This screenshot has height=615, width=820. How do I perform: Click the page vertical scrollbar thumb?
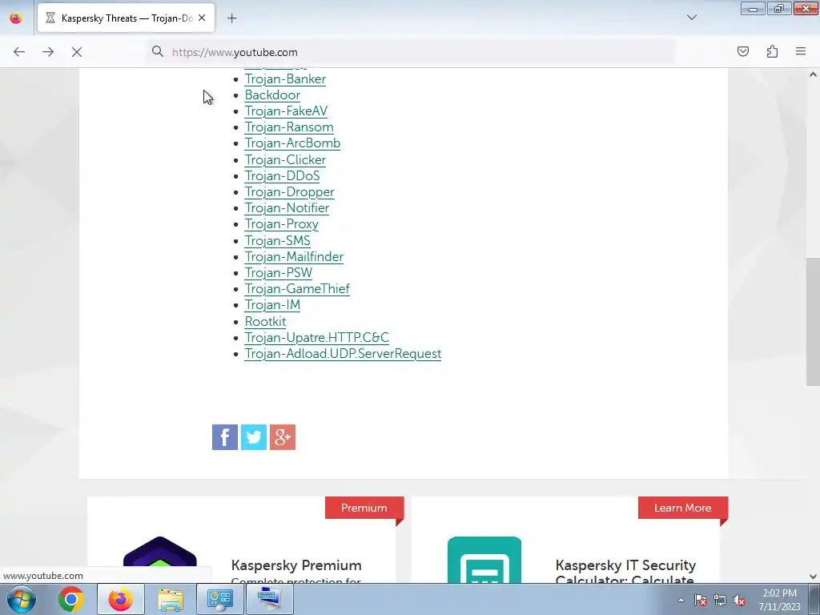point(813,322)
